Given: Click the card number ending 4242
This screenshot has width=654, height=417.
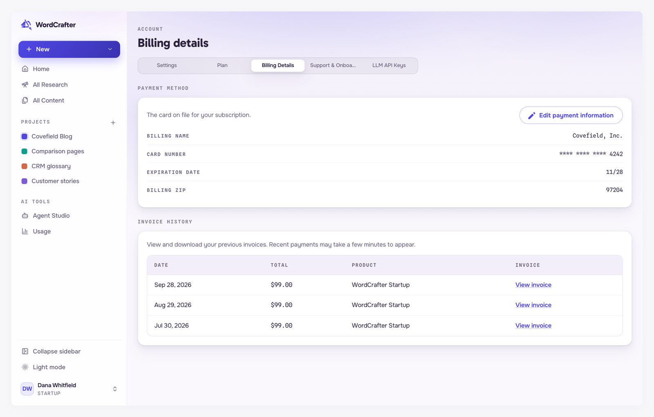Looking at the screenshot, I should pyautogui.click(x=591, y=154).
